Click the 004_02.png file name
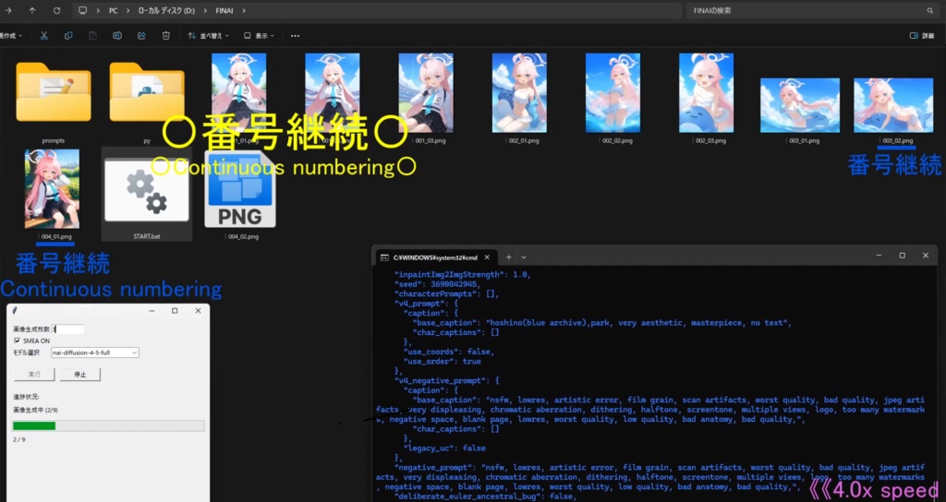Image resolution: width=946 pixels, height=502 pixels. pos(244,236)
